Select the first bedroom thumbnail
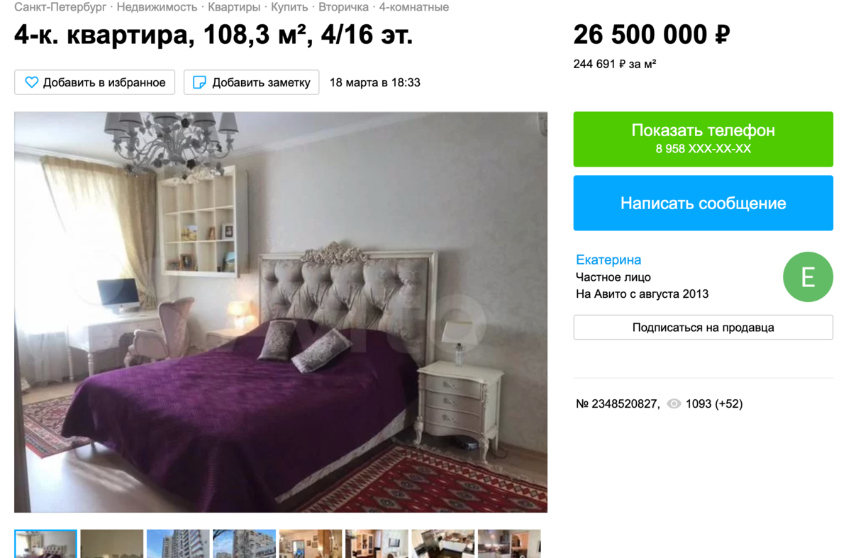The width and height of the screenshot is (851, 558). [x=45, y=543]
